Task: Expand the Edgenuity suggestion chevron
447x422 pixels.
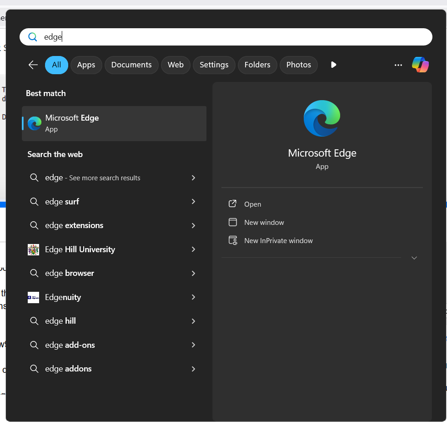Action: point(193,297)
